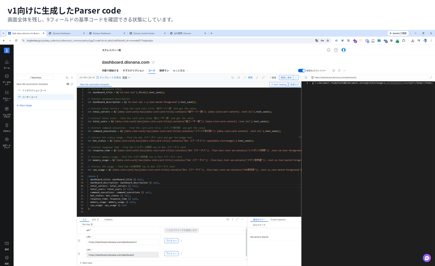Open input panel vertical dots menu
Screen dimensions: 435x266
click(232, 219)
